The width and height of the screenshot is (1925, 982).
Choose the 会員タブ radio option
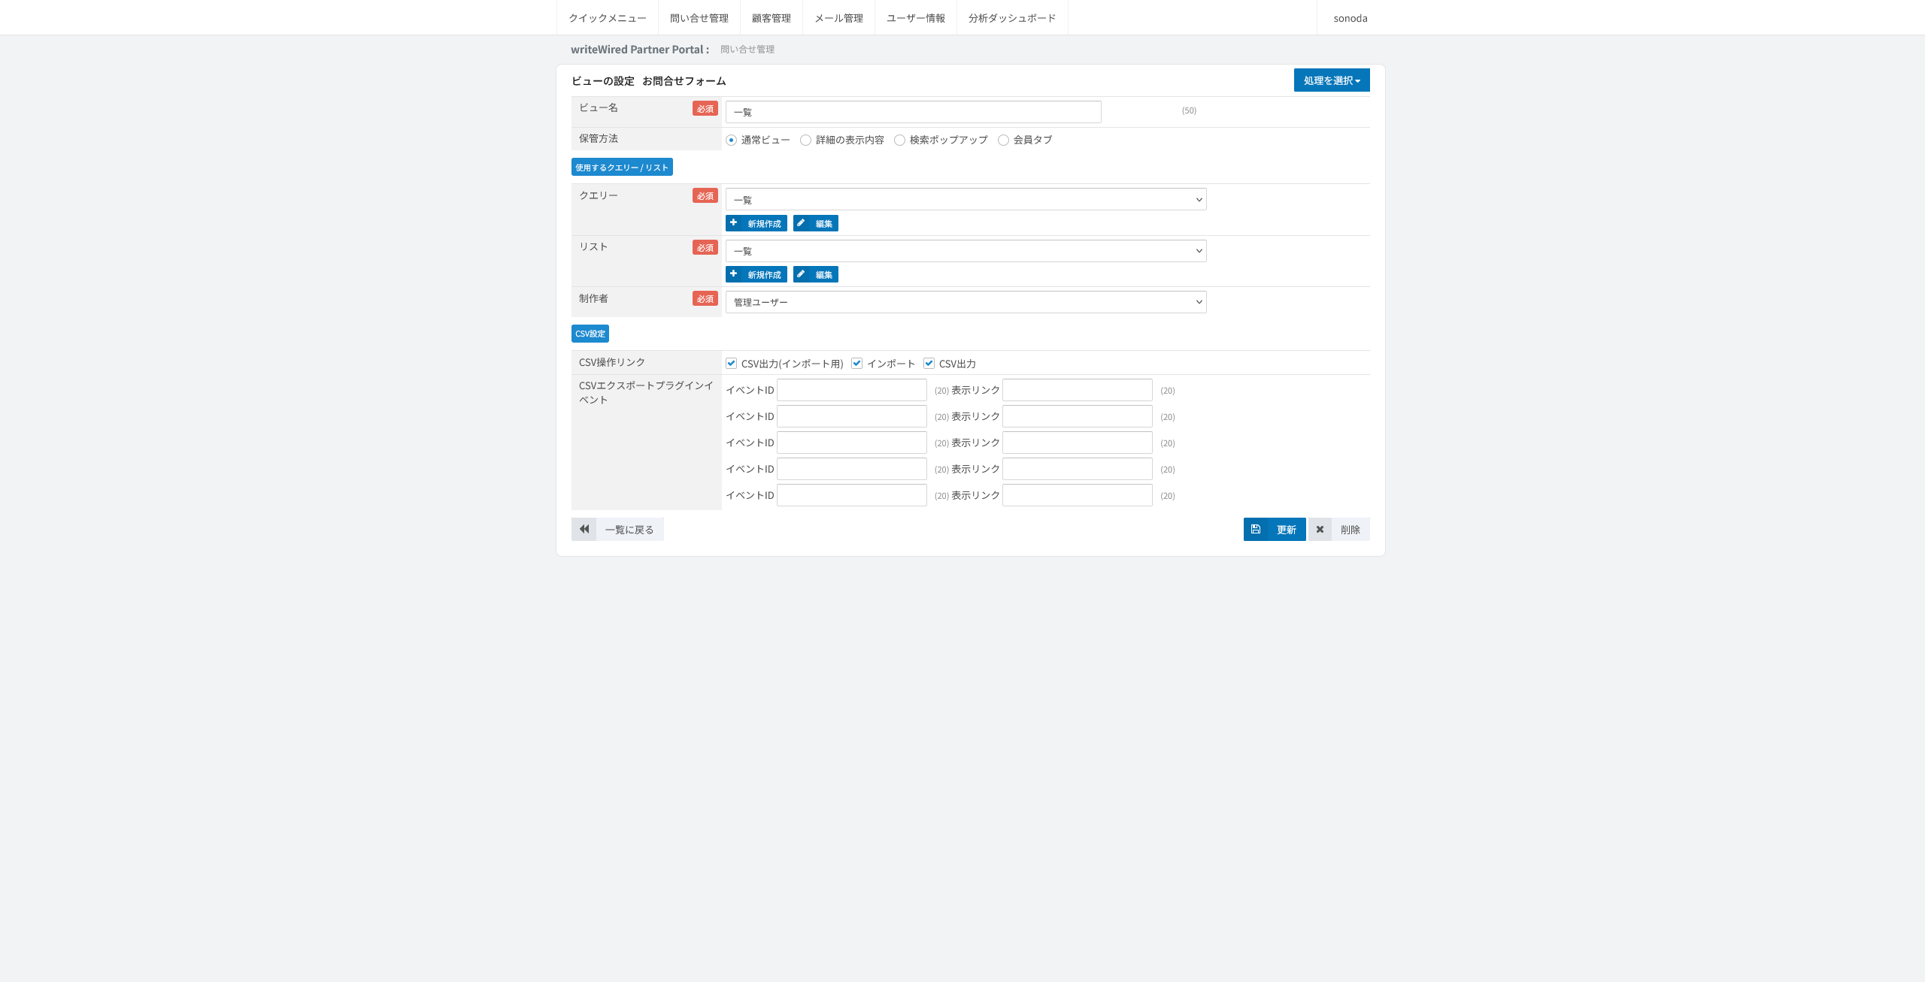click(x=1003, y=140)
